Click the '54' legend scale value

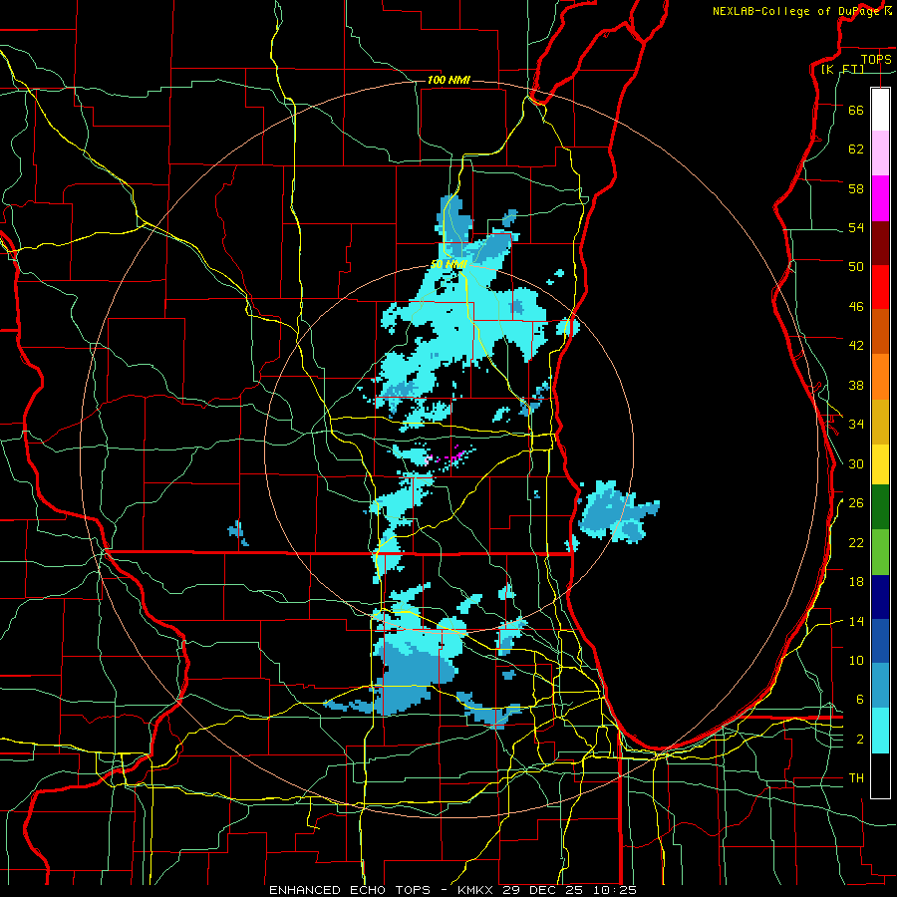[856, 227]
